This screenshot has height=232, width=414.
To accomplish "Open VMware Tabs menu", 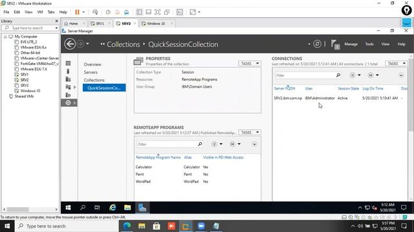I will pyautogui.click(x=51, y=12).
